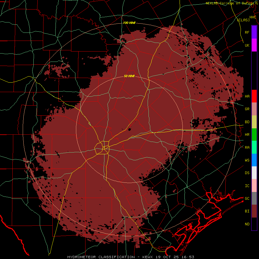Click the WS blue legend swatch
Viewport: 259px width, 259px height.
[x=254, y=160]
